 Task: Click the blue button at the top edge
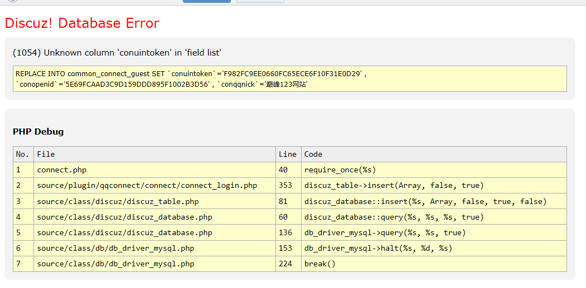coord(206,1)
